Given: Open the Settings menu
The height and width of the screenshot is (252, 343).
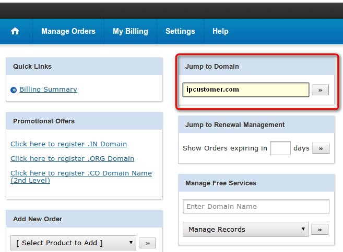Looking at the screenshot, I should pyautogui.click(x=180, y=31).
